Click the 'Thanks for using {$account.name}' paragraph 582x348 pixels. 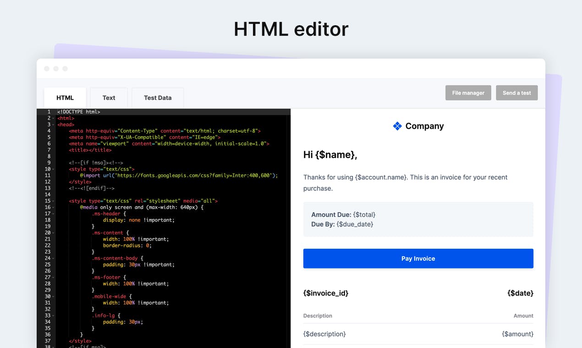(406, 183)
